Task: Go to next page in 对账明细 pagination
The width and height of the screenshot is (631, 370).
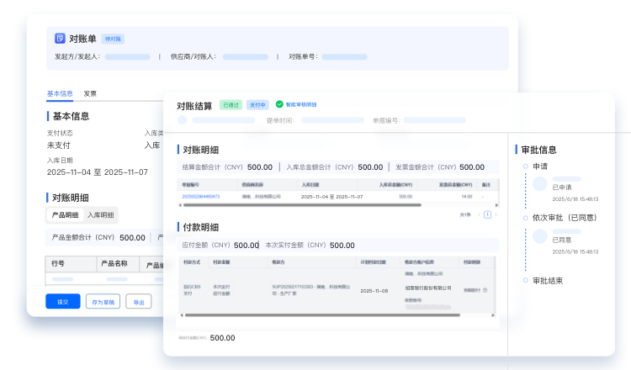Action: point(495,214)
